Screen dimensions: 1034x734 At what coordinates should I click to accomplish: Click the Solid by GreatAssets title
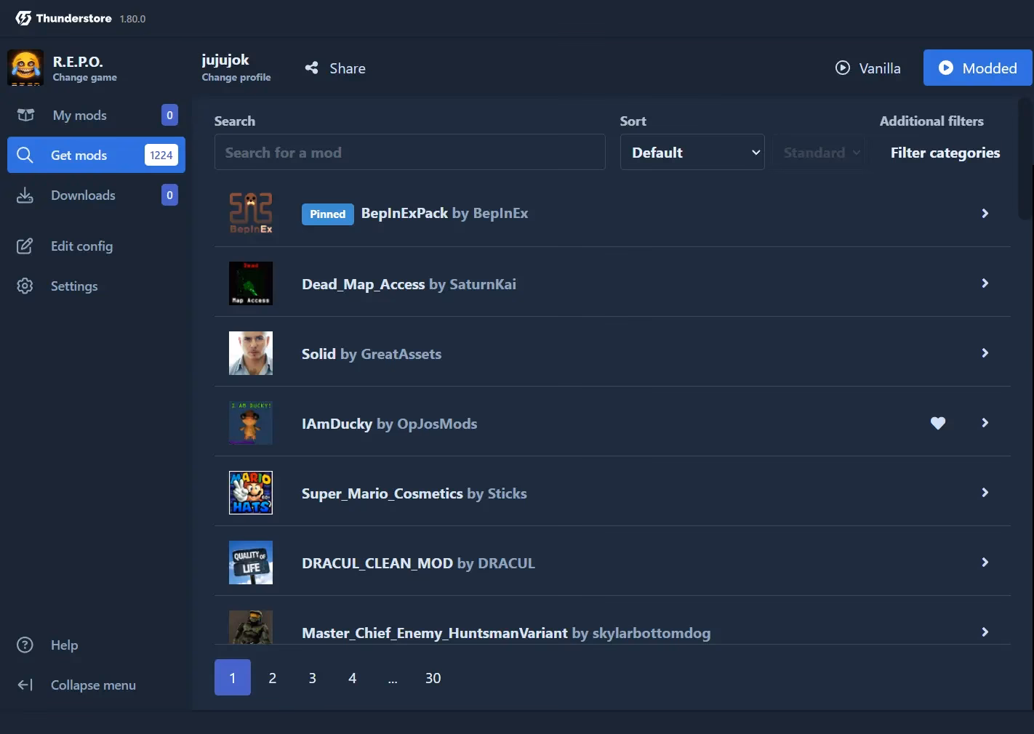pyautogui.click(x=372, y=353)
